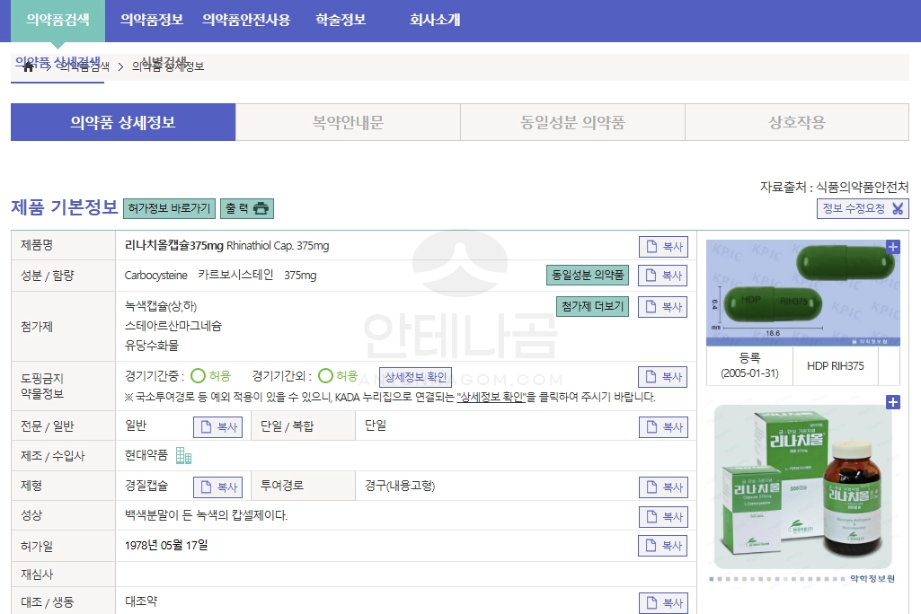Copy the 제품명 row
Image resolution: width=921 pixels, height=614 pixels.
(663, 247)
